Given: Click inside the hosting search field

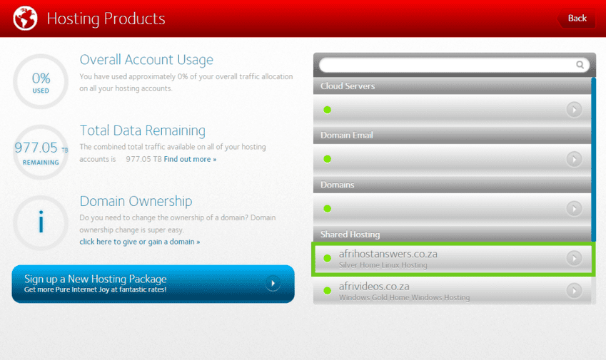Looking at the screenshot, I should [446, 65].
